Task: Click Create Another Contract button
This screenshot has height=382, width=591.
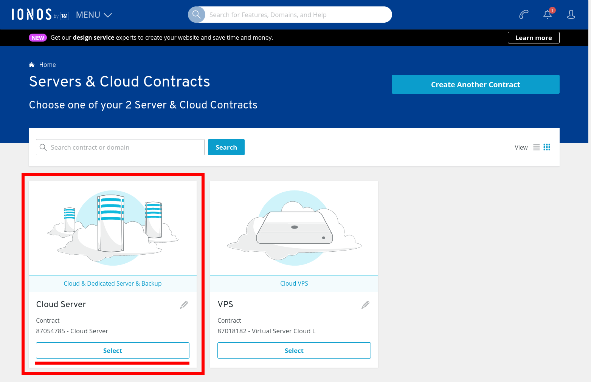Action: pos(476,84)
